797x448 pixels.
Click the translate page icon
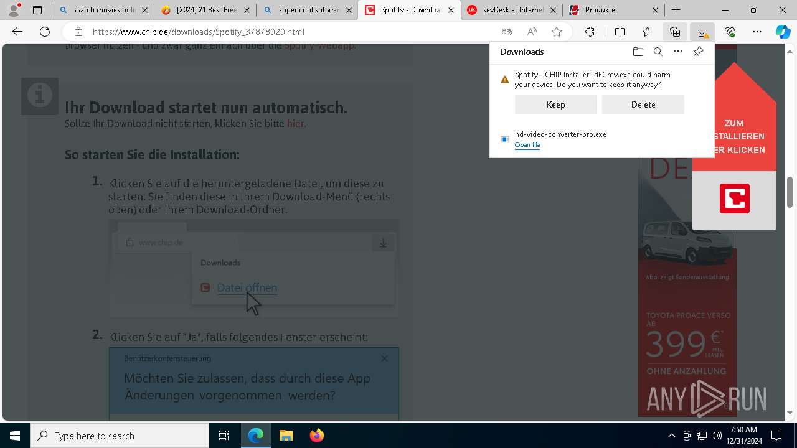[507, 32]
